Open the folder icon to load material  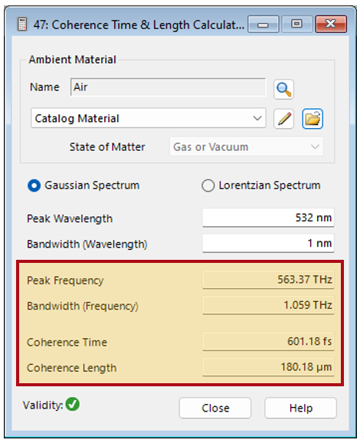click(x=313, y=119)
